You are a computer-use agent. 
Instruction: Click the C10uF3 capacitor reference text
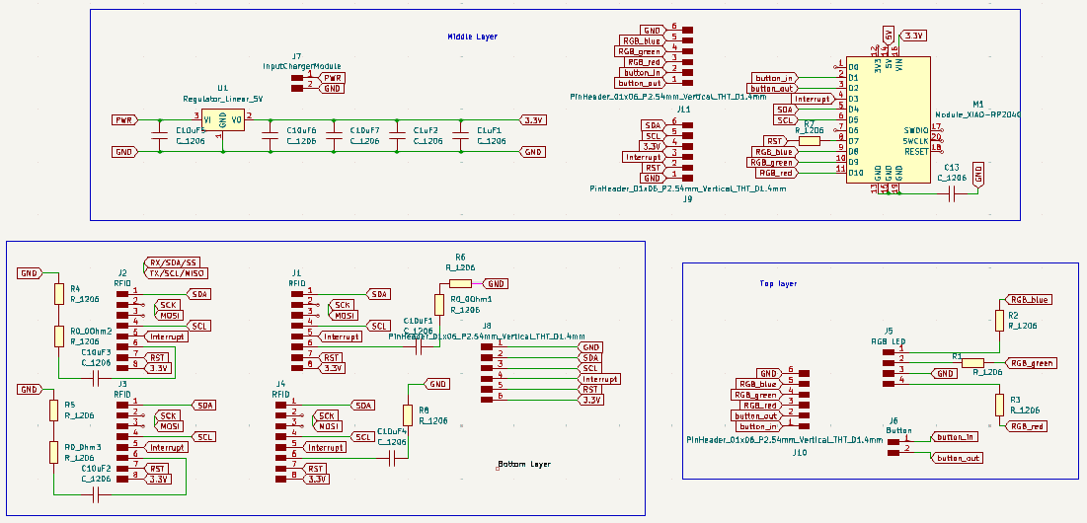pos(96,352)
